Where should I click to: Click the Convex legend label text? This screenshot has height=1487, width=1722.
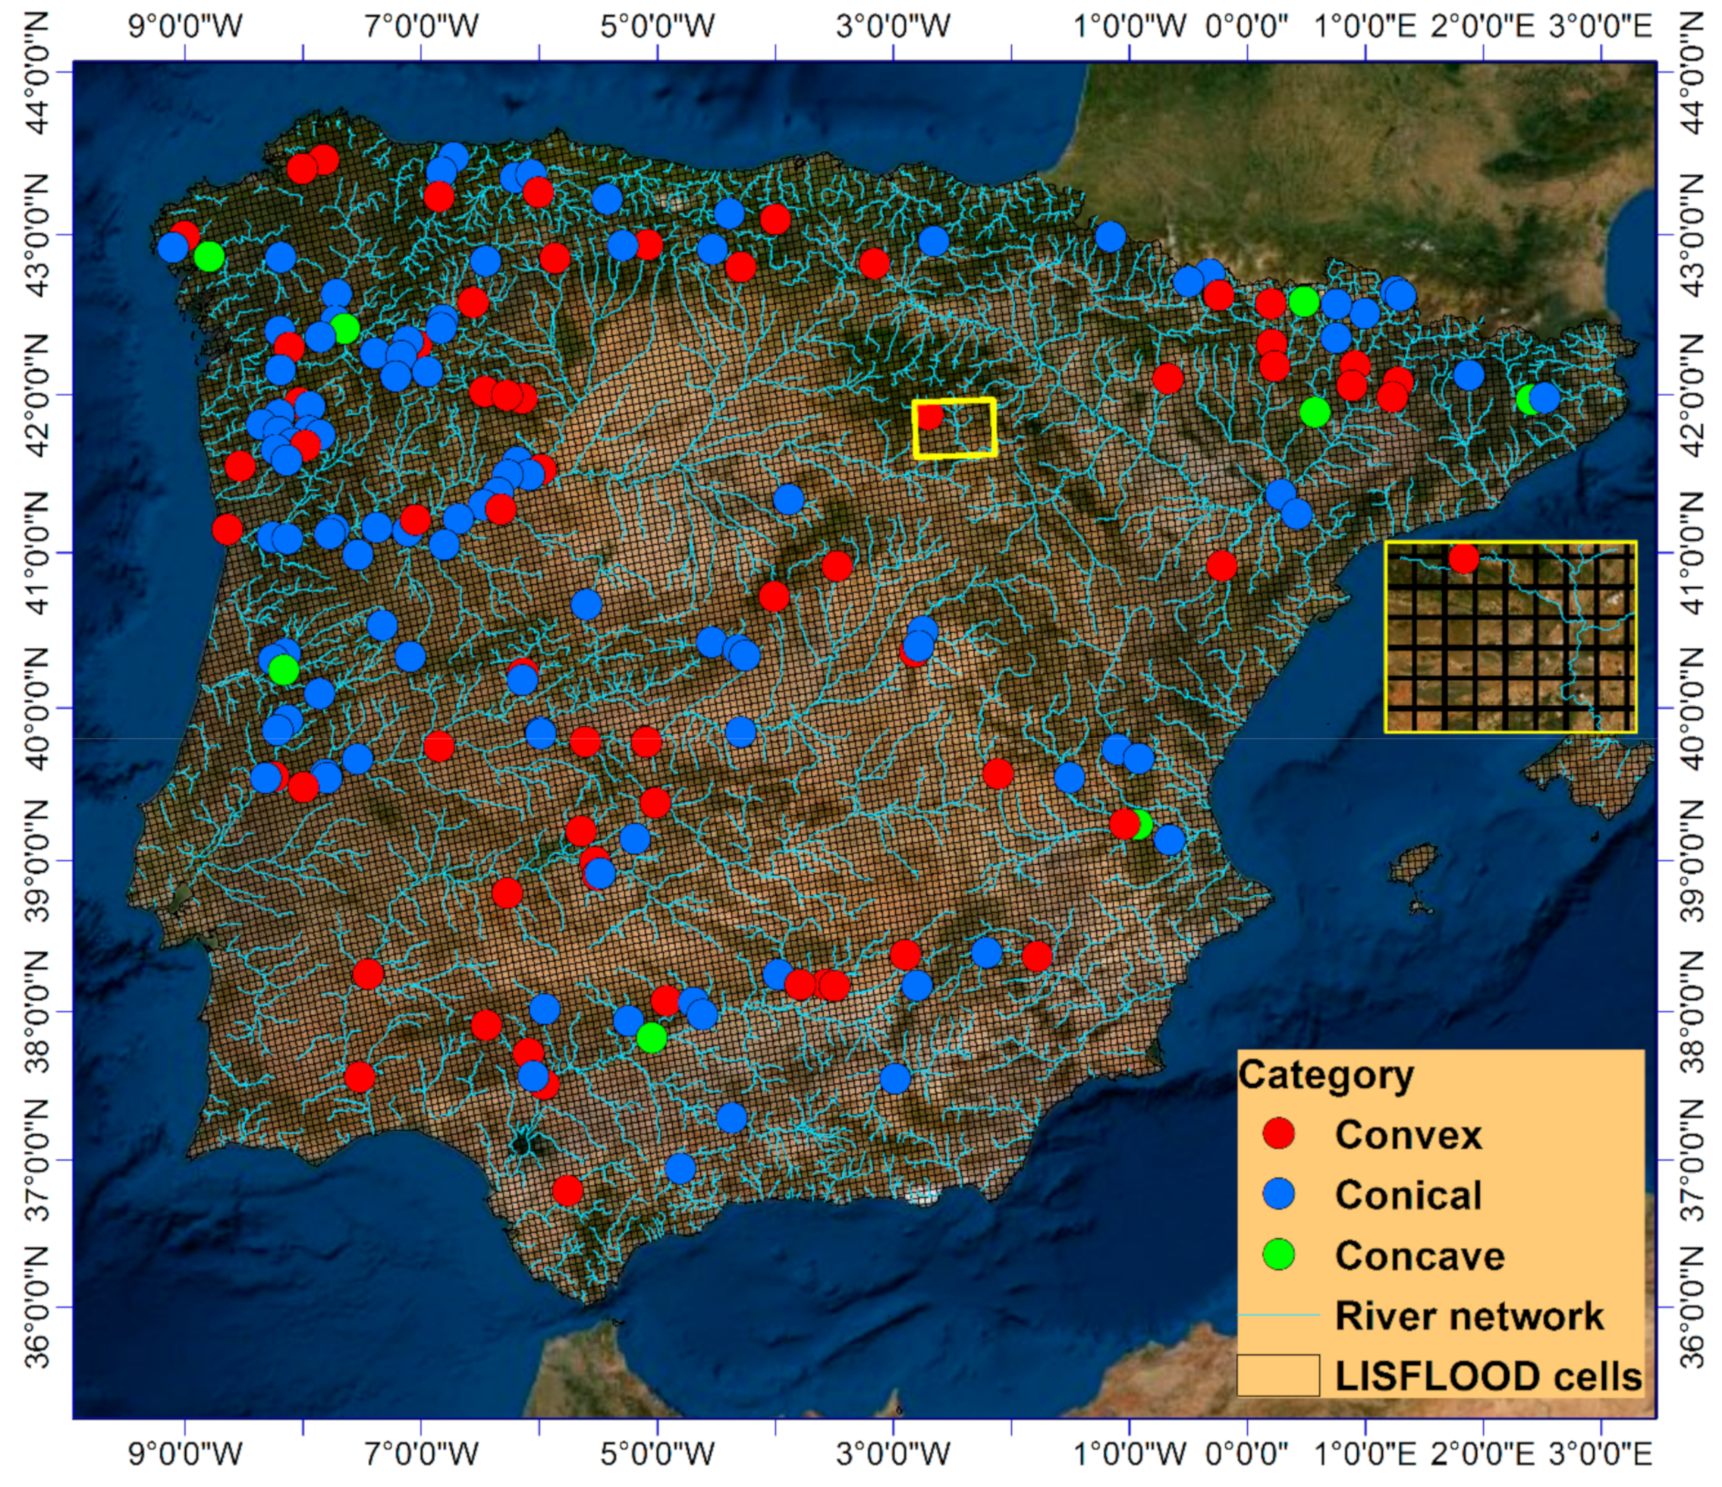coord(1408,1134)
